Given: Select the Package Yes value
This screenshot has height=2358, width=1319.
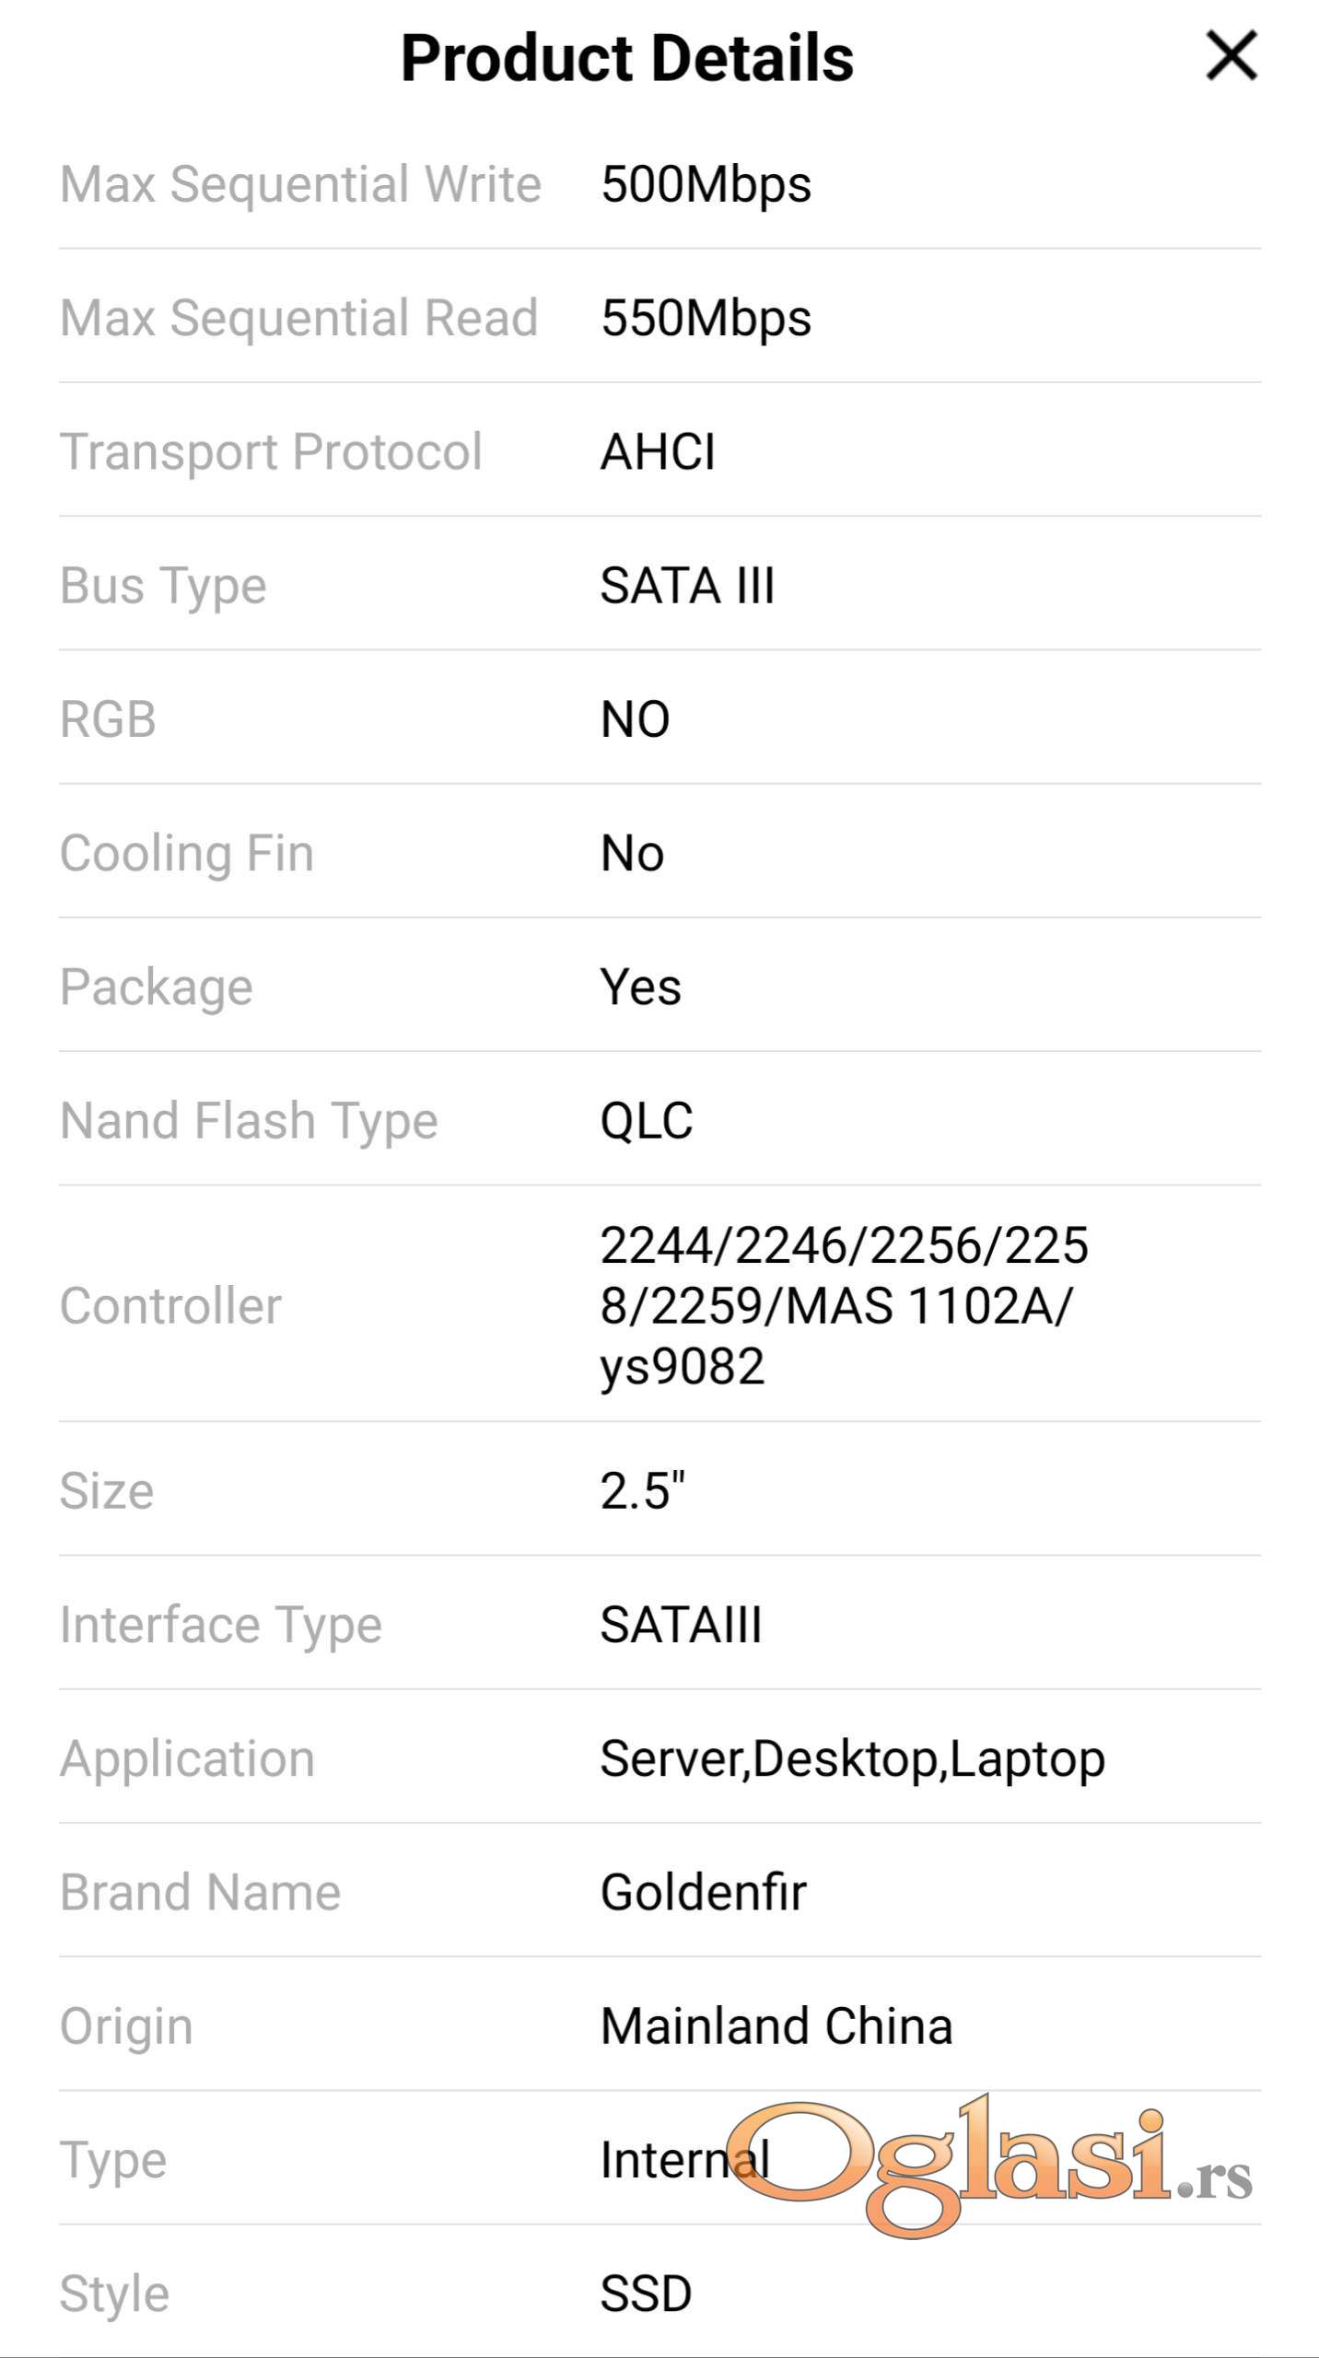Looking at the screenshot, I should 640,987.
